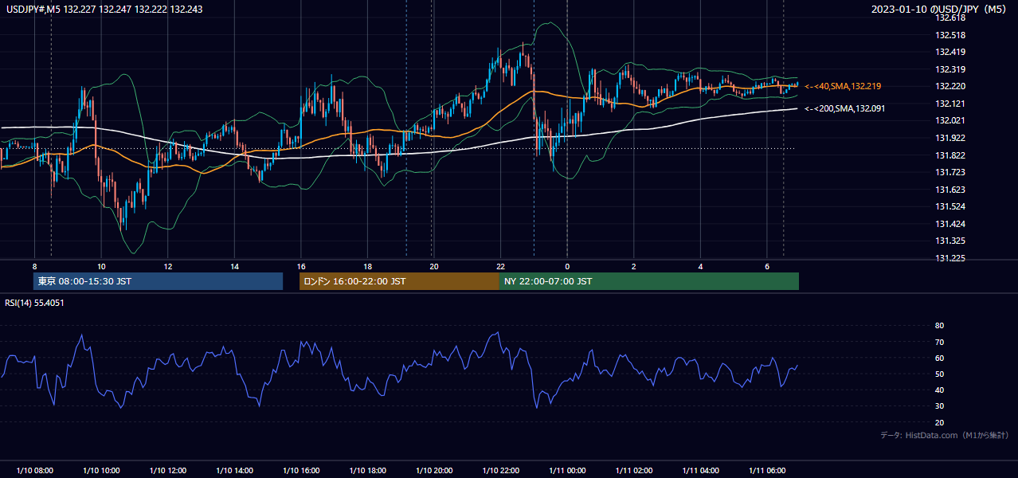1018x478 pixels.
Task: Click hour label 14 under the price chart
Action: pos(234,266)
